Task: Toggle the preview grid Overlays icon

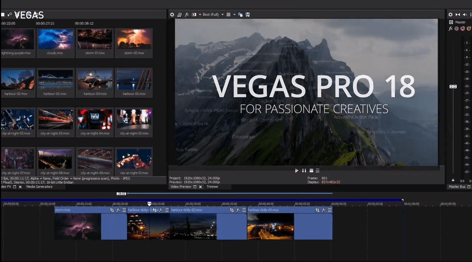Action: pos(228,15)
